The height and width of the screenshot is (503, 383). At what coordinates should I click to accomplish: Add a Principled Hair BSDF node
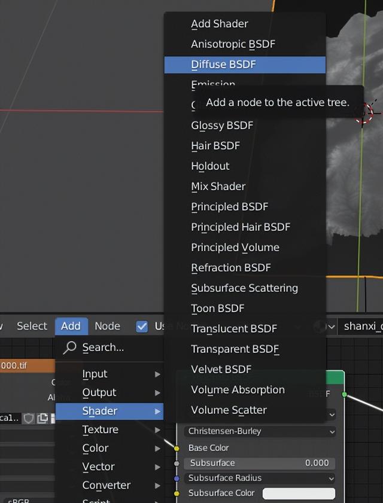point(245,227)
